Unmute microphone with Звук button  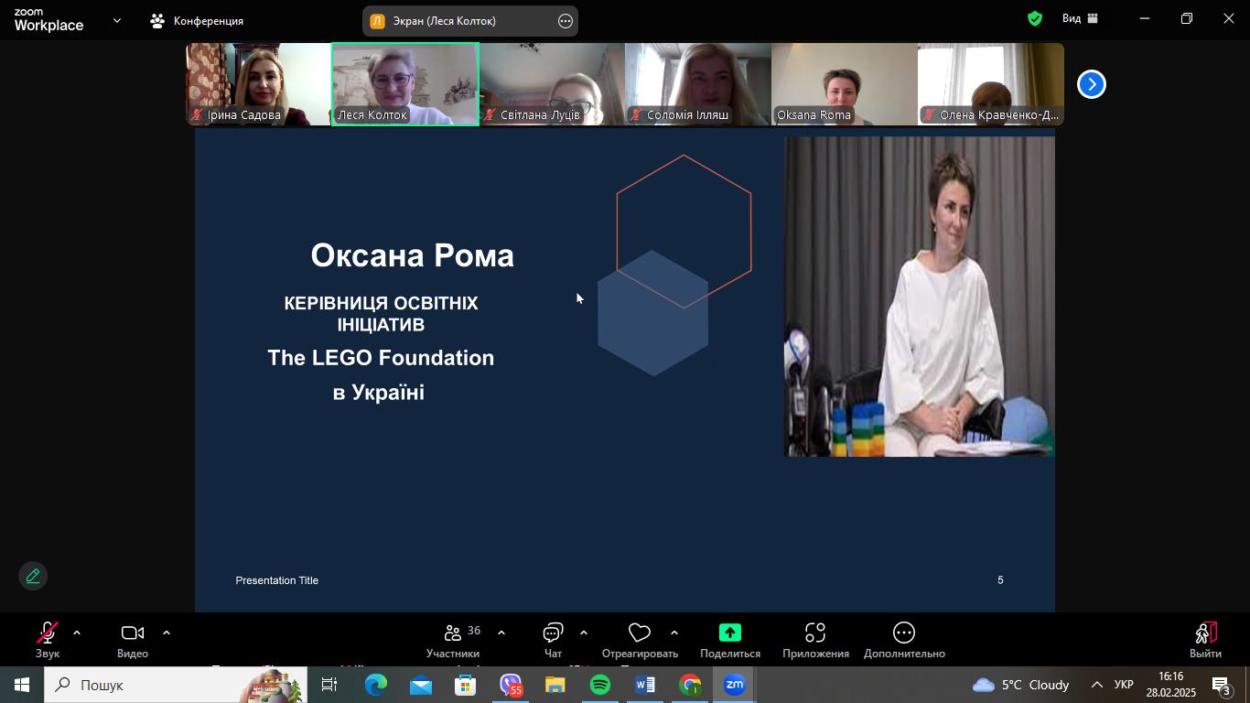tap(47, 640)
